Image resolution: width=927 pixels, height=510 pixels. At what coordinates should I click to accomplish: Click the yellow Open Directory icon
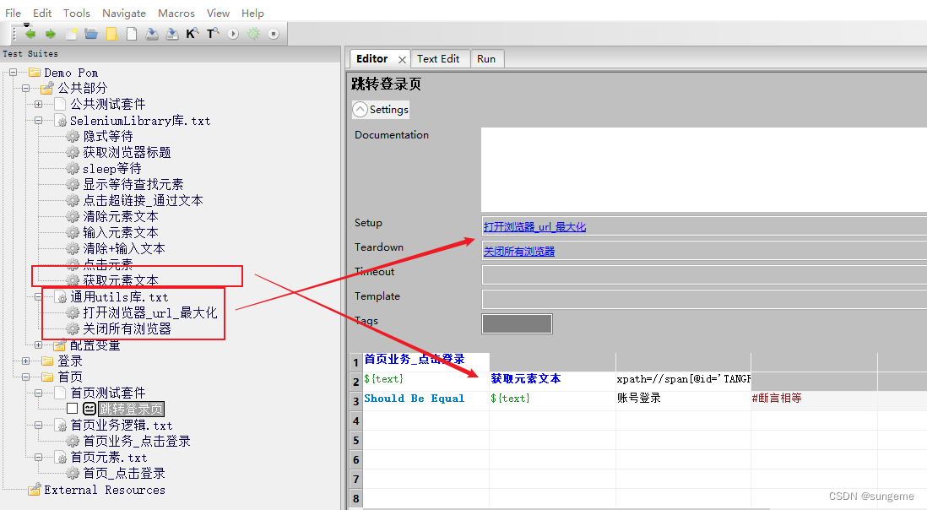click(111, 35)
